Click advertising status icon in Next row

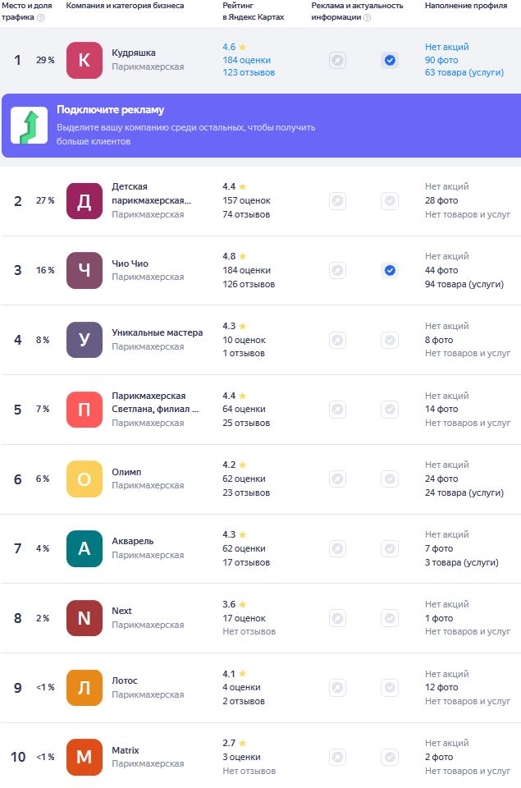pyautogui.click(x=337, y=618)
